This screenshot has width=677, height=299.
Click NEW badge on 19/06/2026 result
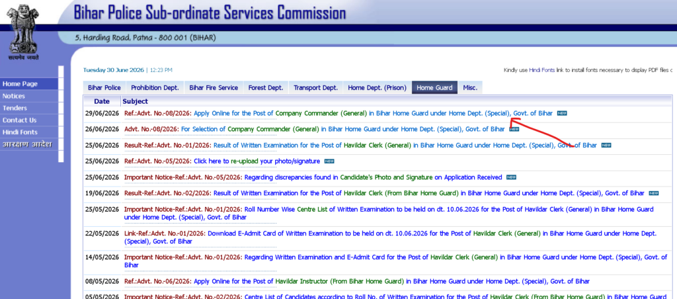click(654, 193)
